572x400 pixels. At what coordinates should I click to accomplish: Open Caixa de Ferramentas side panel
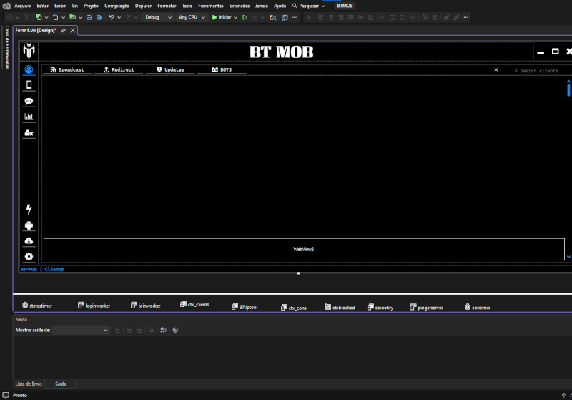point(7,47)
